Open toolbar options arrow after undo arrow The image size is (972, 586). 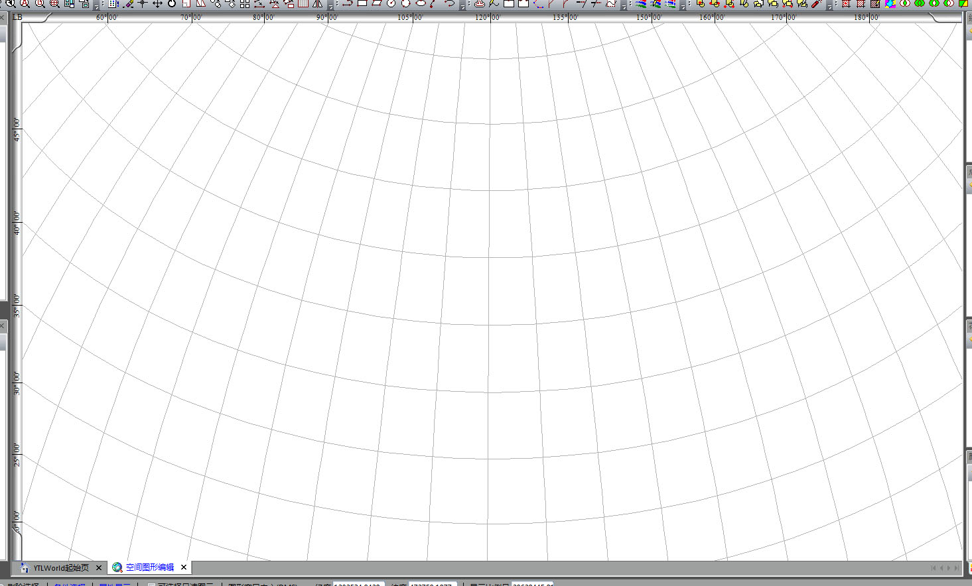(462, 6)
